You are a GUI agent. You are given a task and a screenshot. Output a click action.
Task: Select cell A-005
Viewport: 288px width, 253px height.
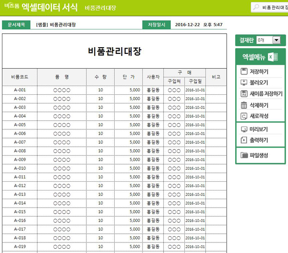pyautogui.click(x=20, y=125)
